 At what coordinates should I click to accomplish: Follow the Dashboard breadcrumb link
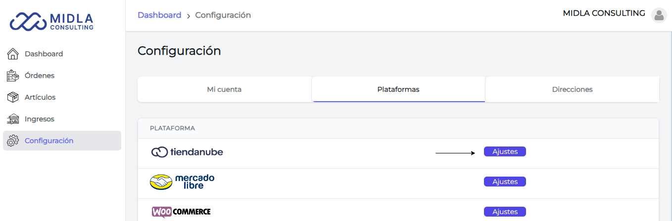(x=159, y=15)
